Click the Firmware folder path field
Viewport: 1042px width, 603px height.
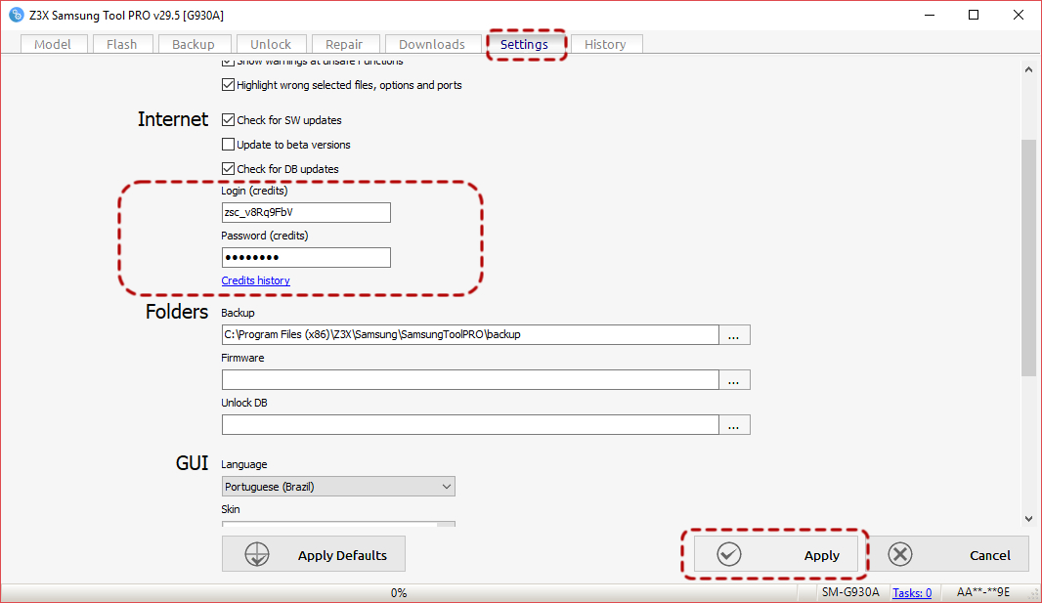pyautogui.click(x=470, y=380)
